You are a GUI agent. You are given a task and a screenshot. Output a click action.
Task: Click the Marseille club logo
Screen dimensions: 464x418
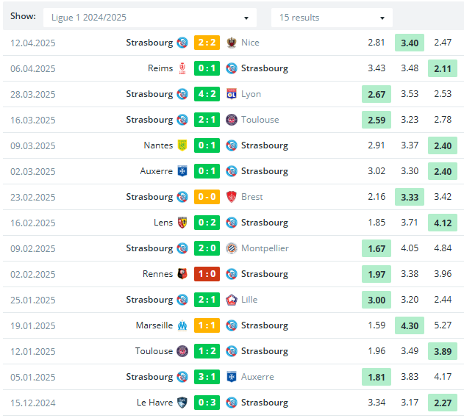pos(182,325)
